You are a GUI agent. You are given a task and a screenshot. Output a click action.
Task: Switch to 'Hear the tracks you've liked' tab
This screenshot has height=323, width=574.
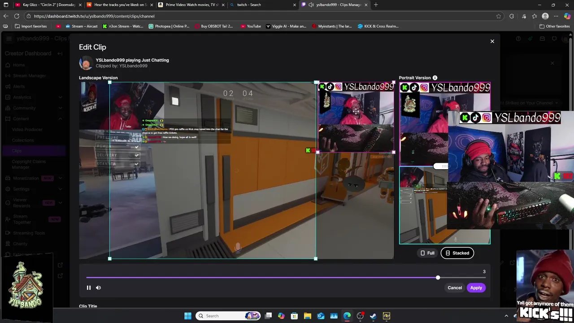tap(119, 5)
